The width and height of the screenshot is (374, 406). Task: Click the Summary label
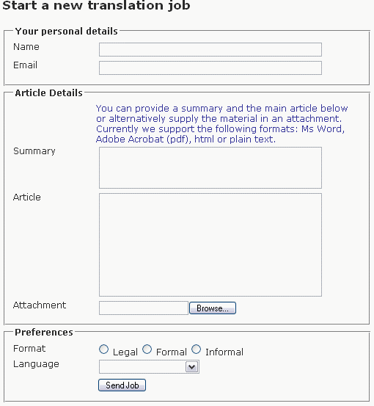point(34,151)
